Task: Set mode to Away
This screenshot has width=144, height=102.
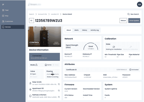Action: tap(55, 65)
